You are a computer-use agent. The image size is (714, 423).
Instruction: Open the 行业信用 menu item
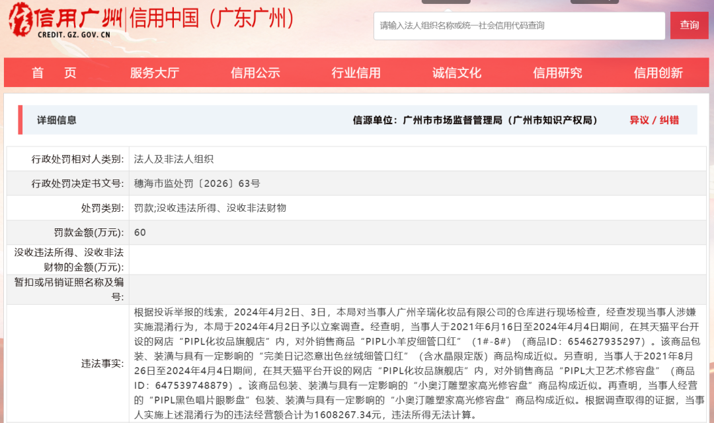(x=356, y=73)
